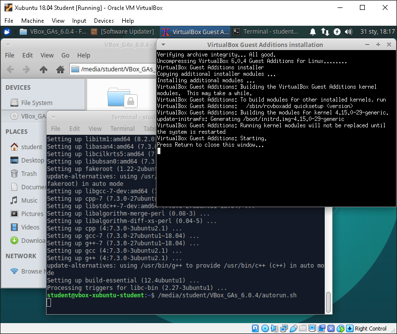The width and height of the screenshot is (397, 334).
Task: Open the Xubuntu Whisker menu mouse icon
Action: coord(7,32)
